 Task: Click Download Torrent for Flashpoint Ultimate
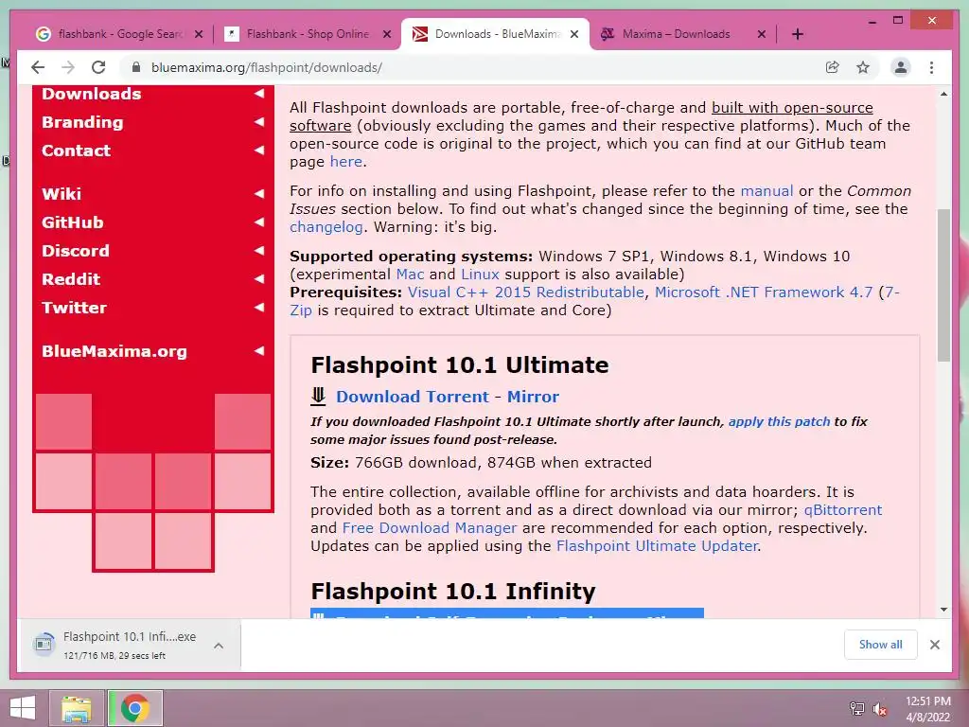tap(413, 397)
